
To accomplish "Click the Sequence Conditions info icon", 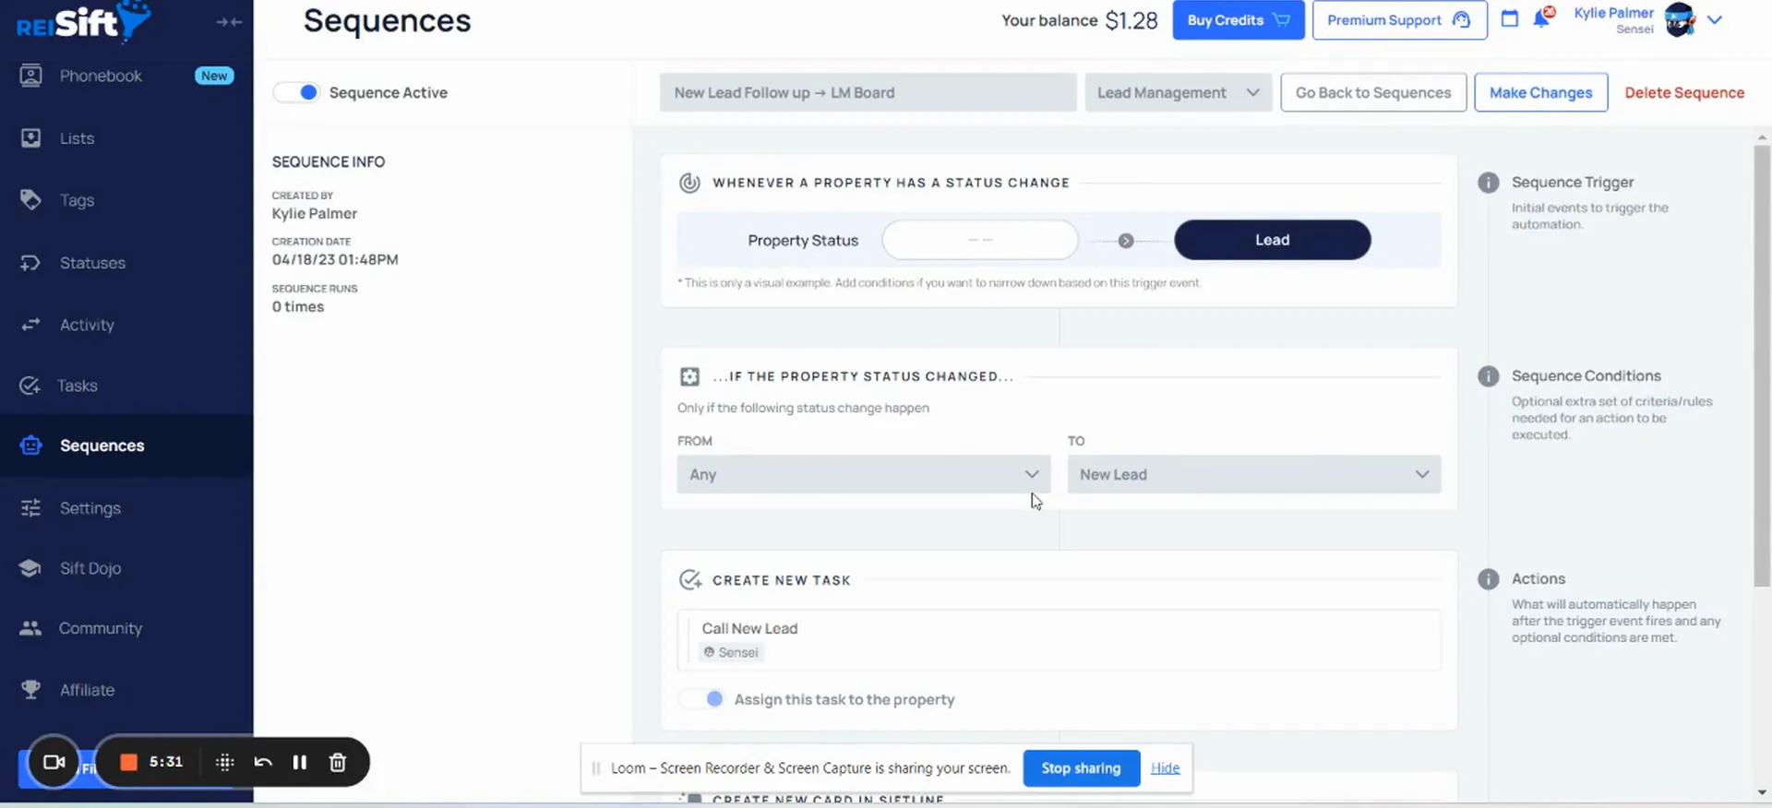I will (x=1488, y=376).
